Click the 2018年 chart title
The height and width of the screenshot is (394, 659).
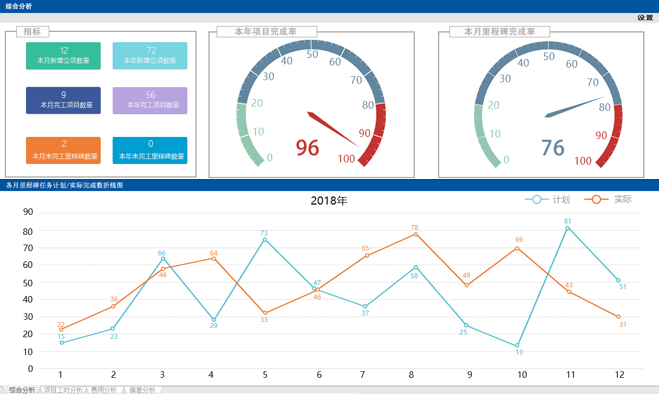coord(329,201)
